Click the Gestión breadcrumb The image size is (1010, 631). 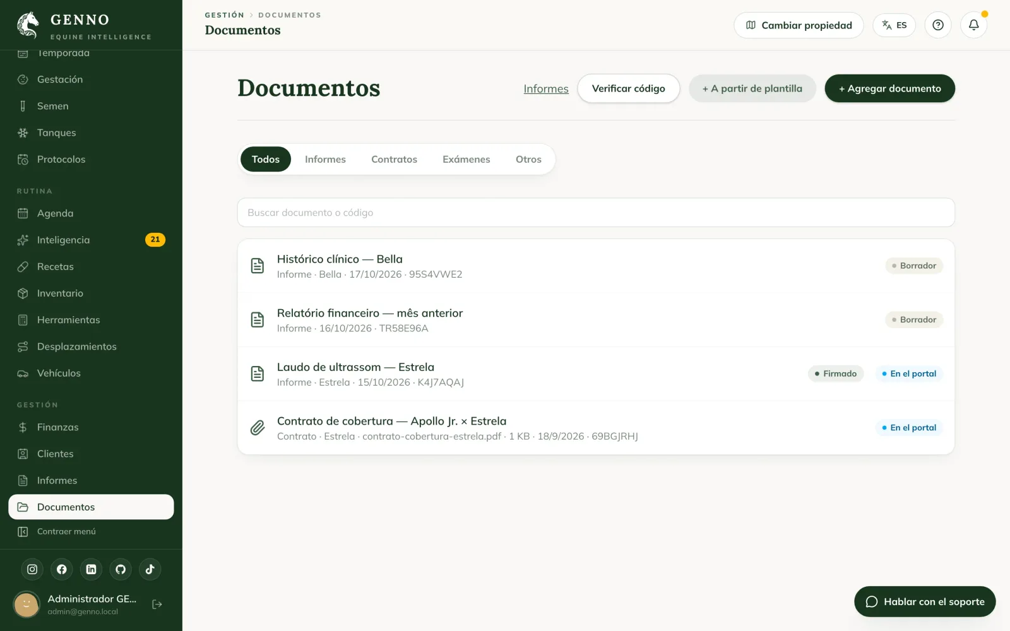224,15
